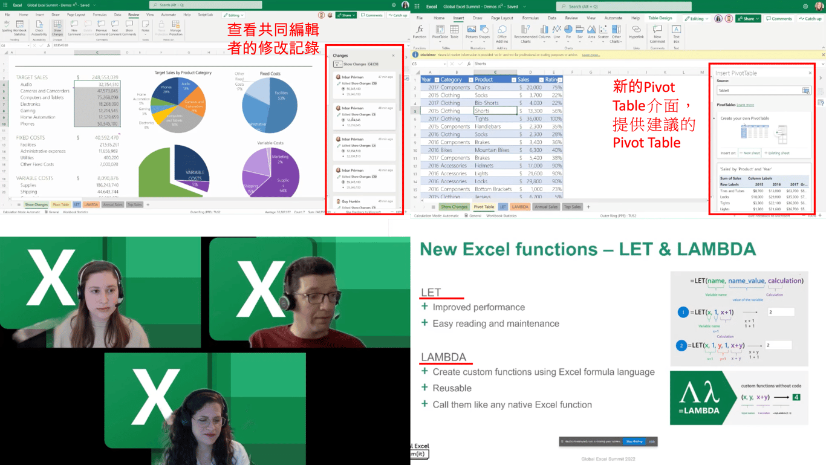Click search box in left Excel window
This screenshot has height=465, width=826.
point(206,5)
